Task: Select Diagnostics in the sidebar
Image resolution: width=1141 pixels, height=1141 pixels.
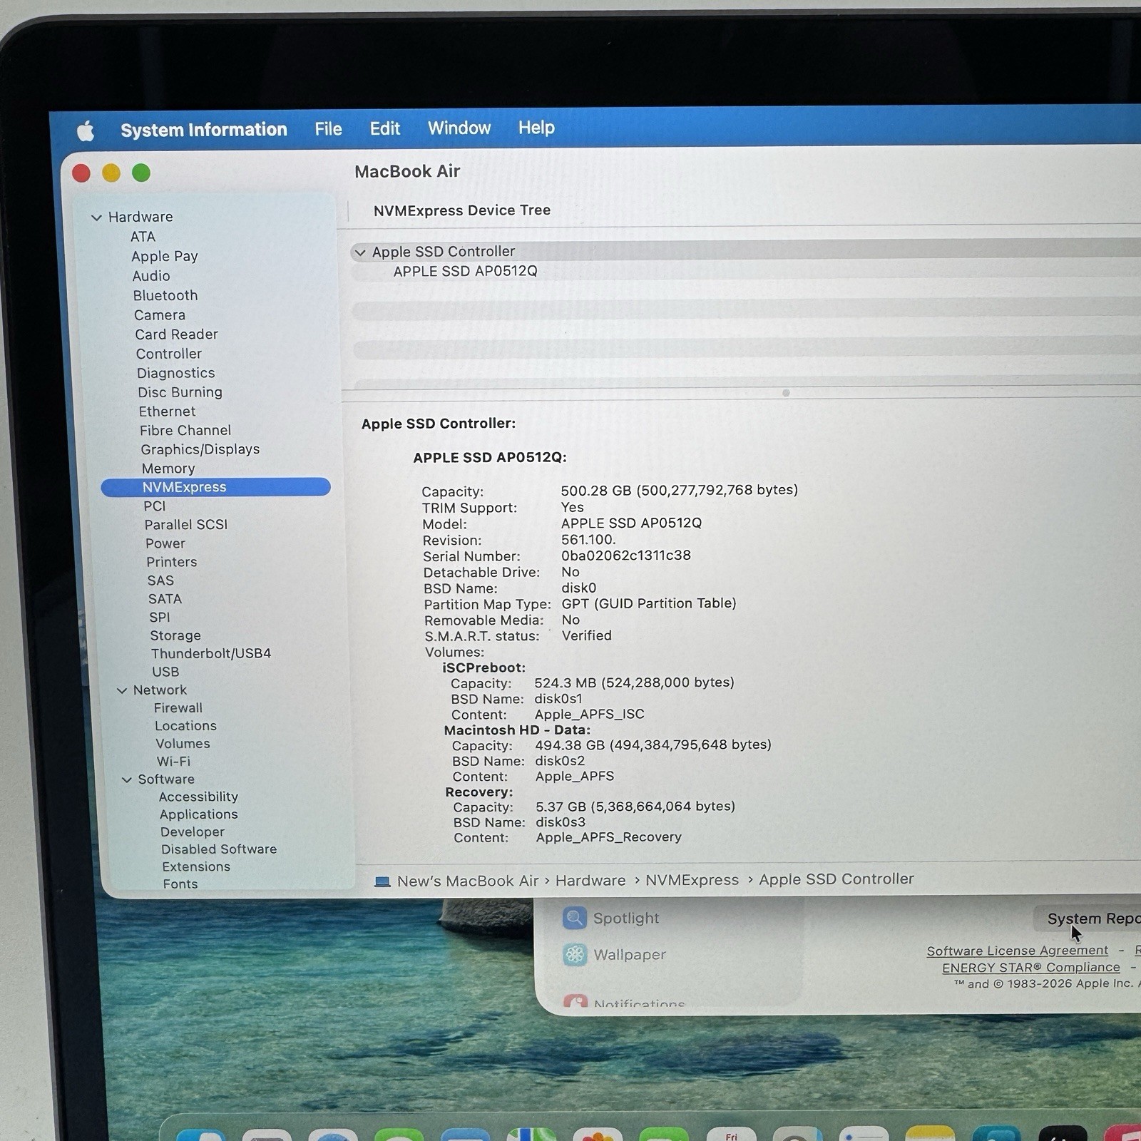Action: coord(176,373)
